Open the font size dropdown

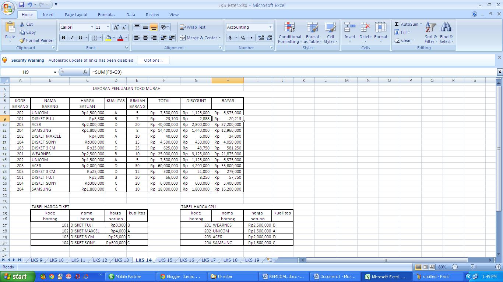click(x=108, y=27)
